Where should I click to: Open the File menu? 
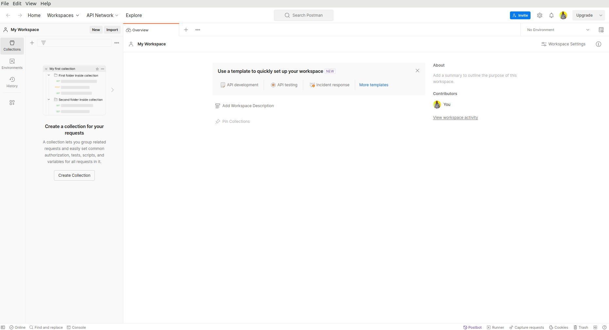point(5,4)
